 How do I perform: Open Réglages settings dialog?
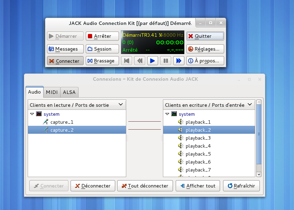[x=205, y=49]
